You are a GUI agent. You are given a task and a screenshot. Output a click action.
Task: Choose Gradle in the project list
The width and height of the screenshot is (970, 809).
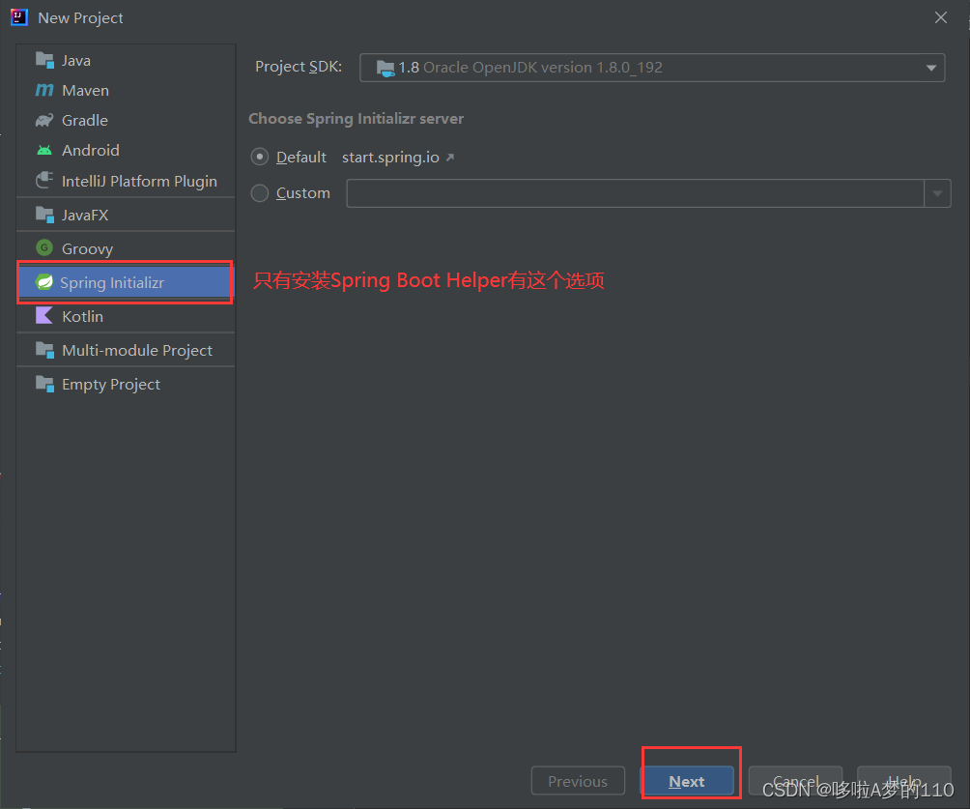tap(85, 121)
